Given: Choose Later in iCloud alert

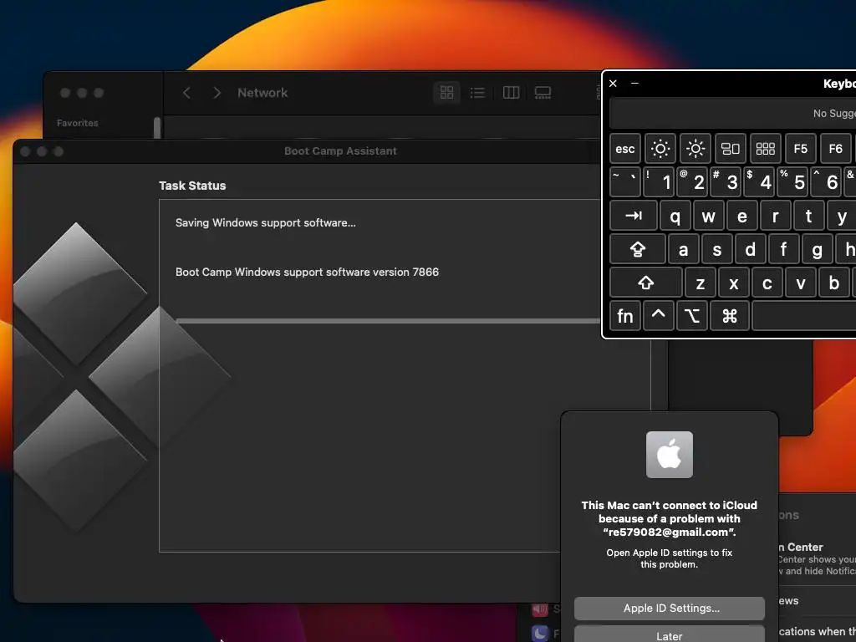Looking at the screenshot, I should [x=670, y=635].
